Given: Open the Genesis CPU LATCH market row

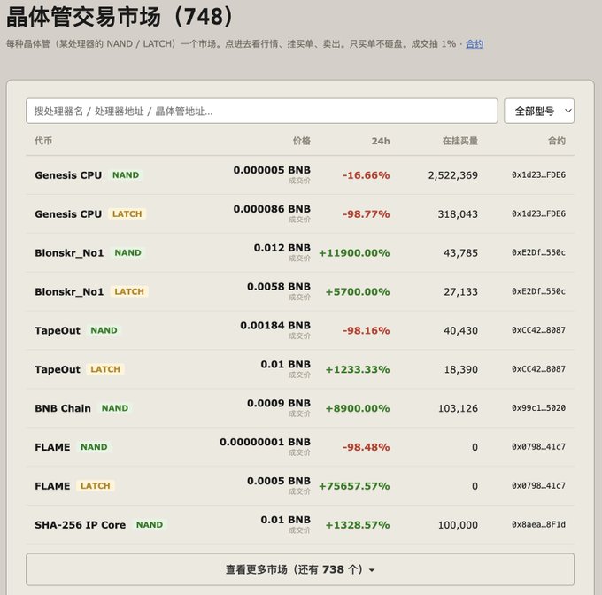Looking at the screenshot, I should click(x=300, y=213).
